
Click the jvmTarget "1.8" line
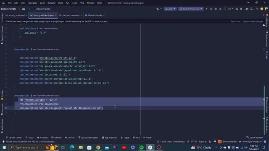(x=35, y=33)
